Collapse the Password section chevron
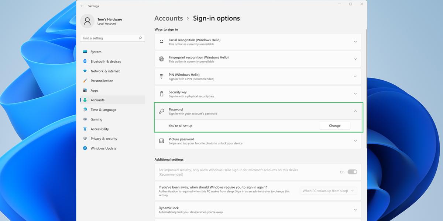This screenshot has height=221, width=443. coord(356,111)
